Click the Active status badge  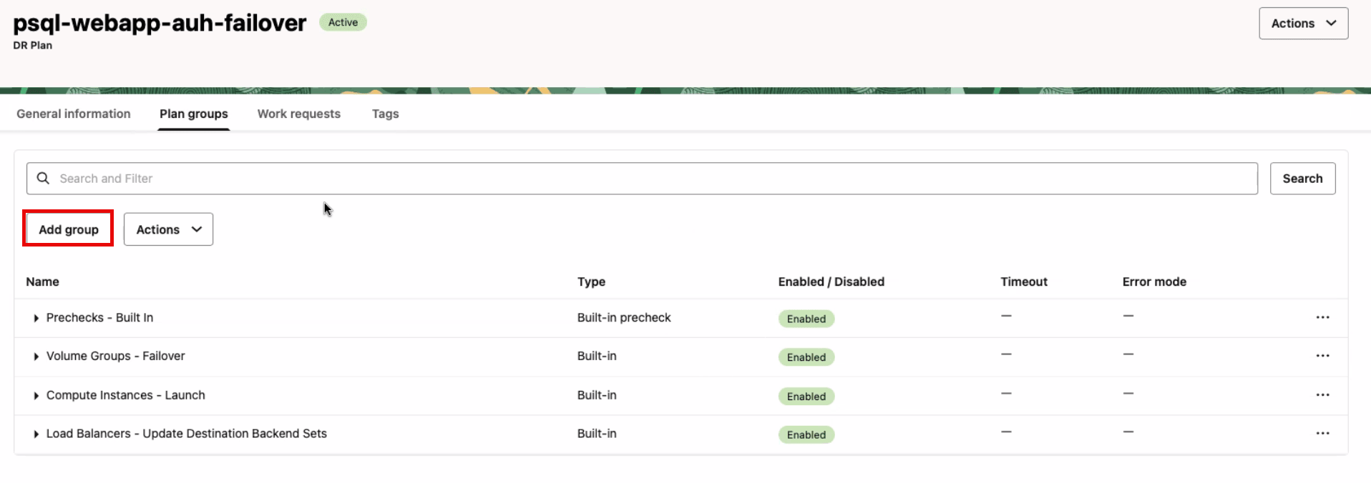coord(343,23)
